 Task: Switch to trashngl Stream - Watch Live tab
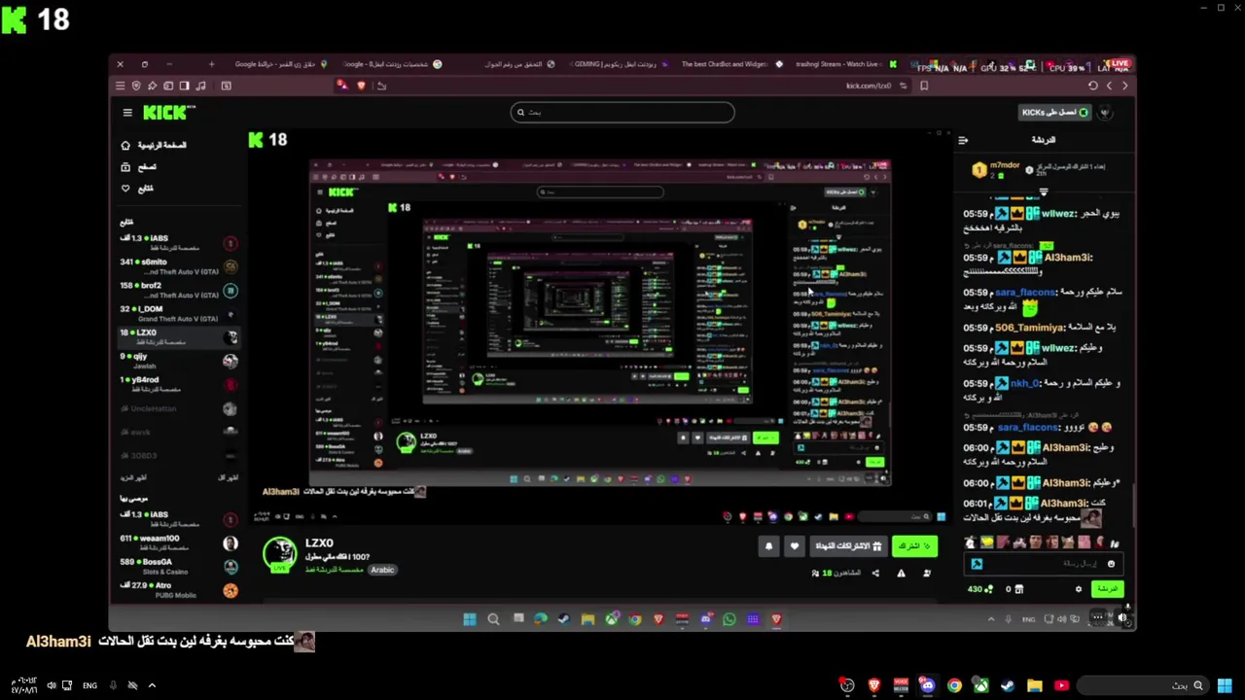tap(845, 64)
